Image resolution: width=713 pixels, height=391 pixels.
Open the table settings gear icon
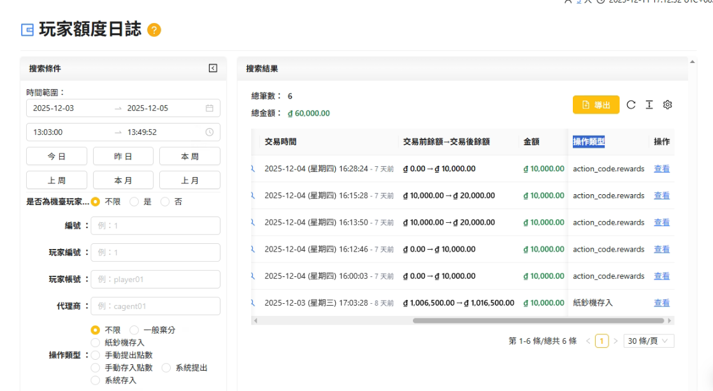(668, 105)
